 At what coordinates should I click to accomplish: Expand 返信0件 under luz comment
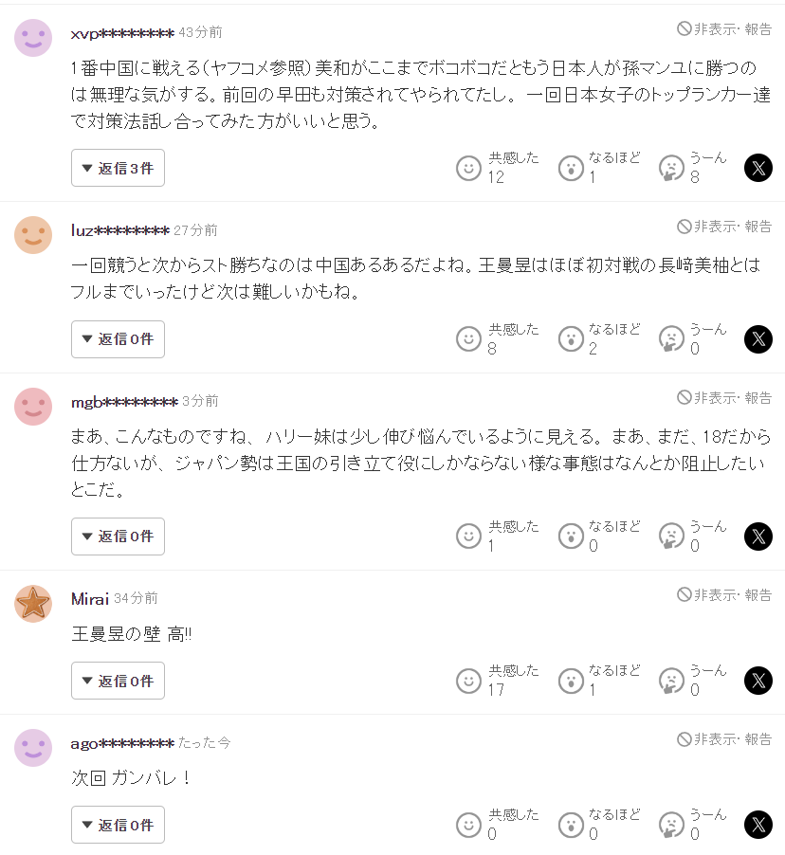118,339
